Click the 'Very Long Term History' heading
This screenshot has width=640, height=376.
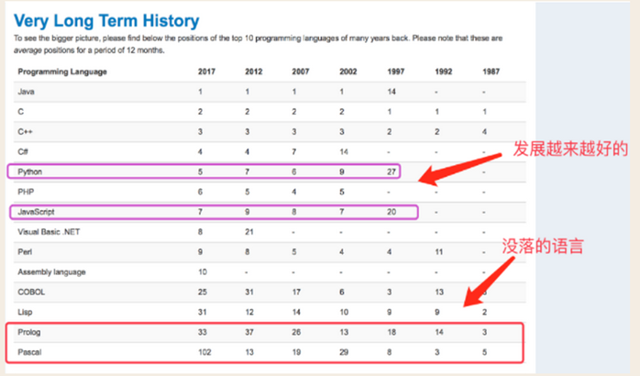(x=106, y=21)
